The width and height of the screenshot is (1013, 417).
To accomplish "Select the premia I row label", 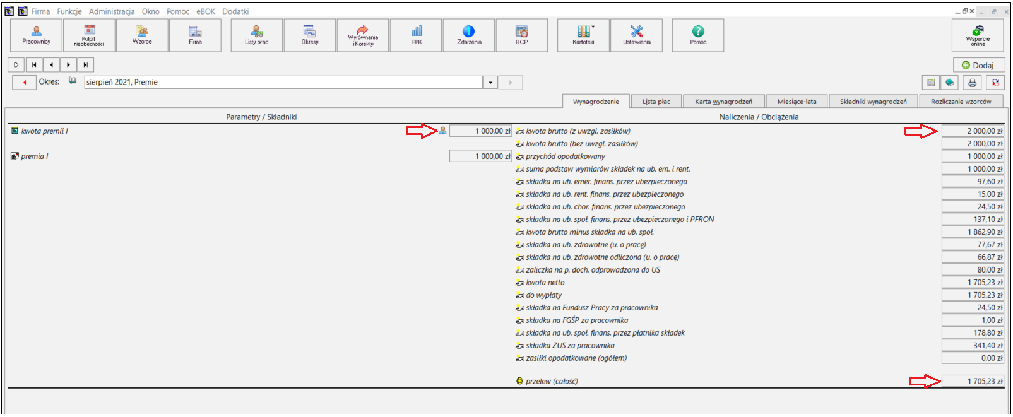I will tap(35, 156).
